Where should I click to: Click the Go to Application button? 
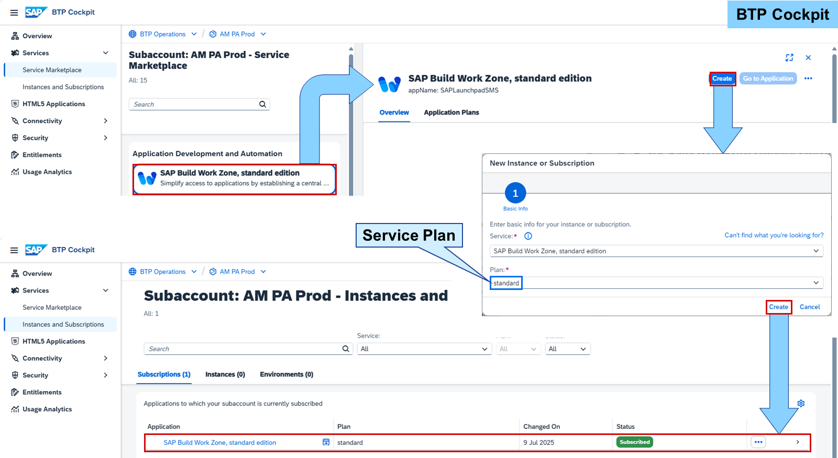[x=768, y=79]
